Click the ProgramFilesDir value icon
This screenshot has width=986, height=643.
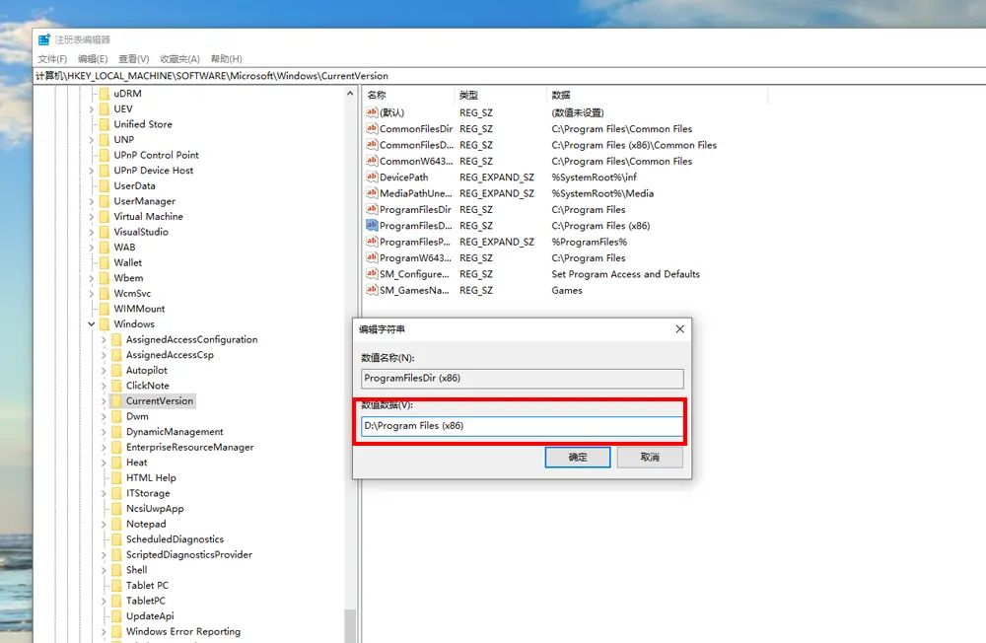(x=372, y=209)
